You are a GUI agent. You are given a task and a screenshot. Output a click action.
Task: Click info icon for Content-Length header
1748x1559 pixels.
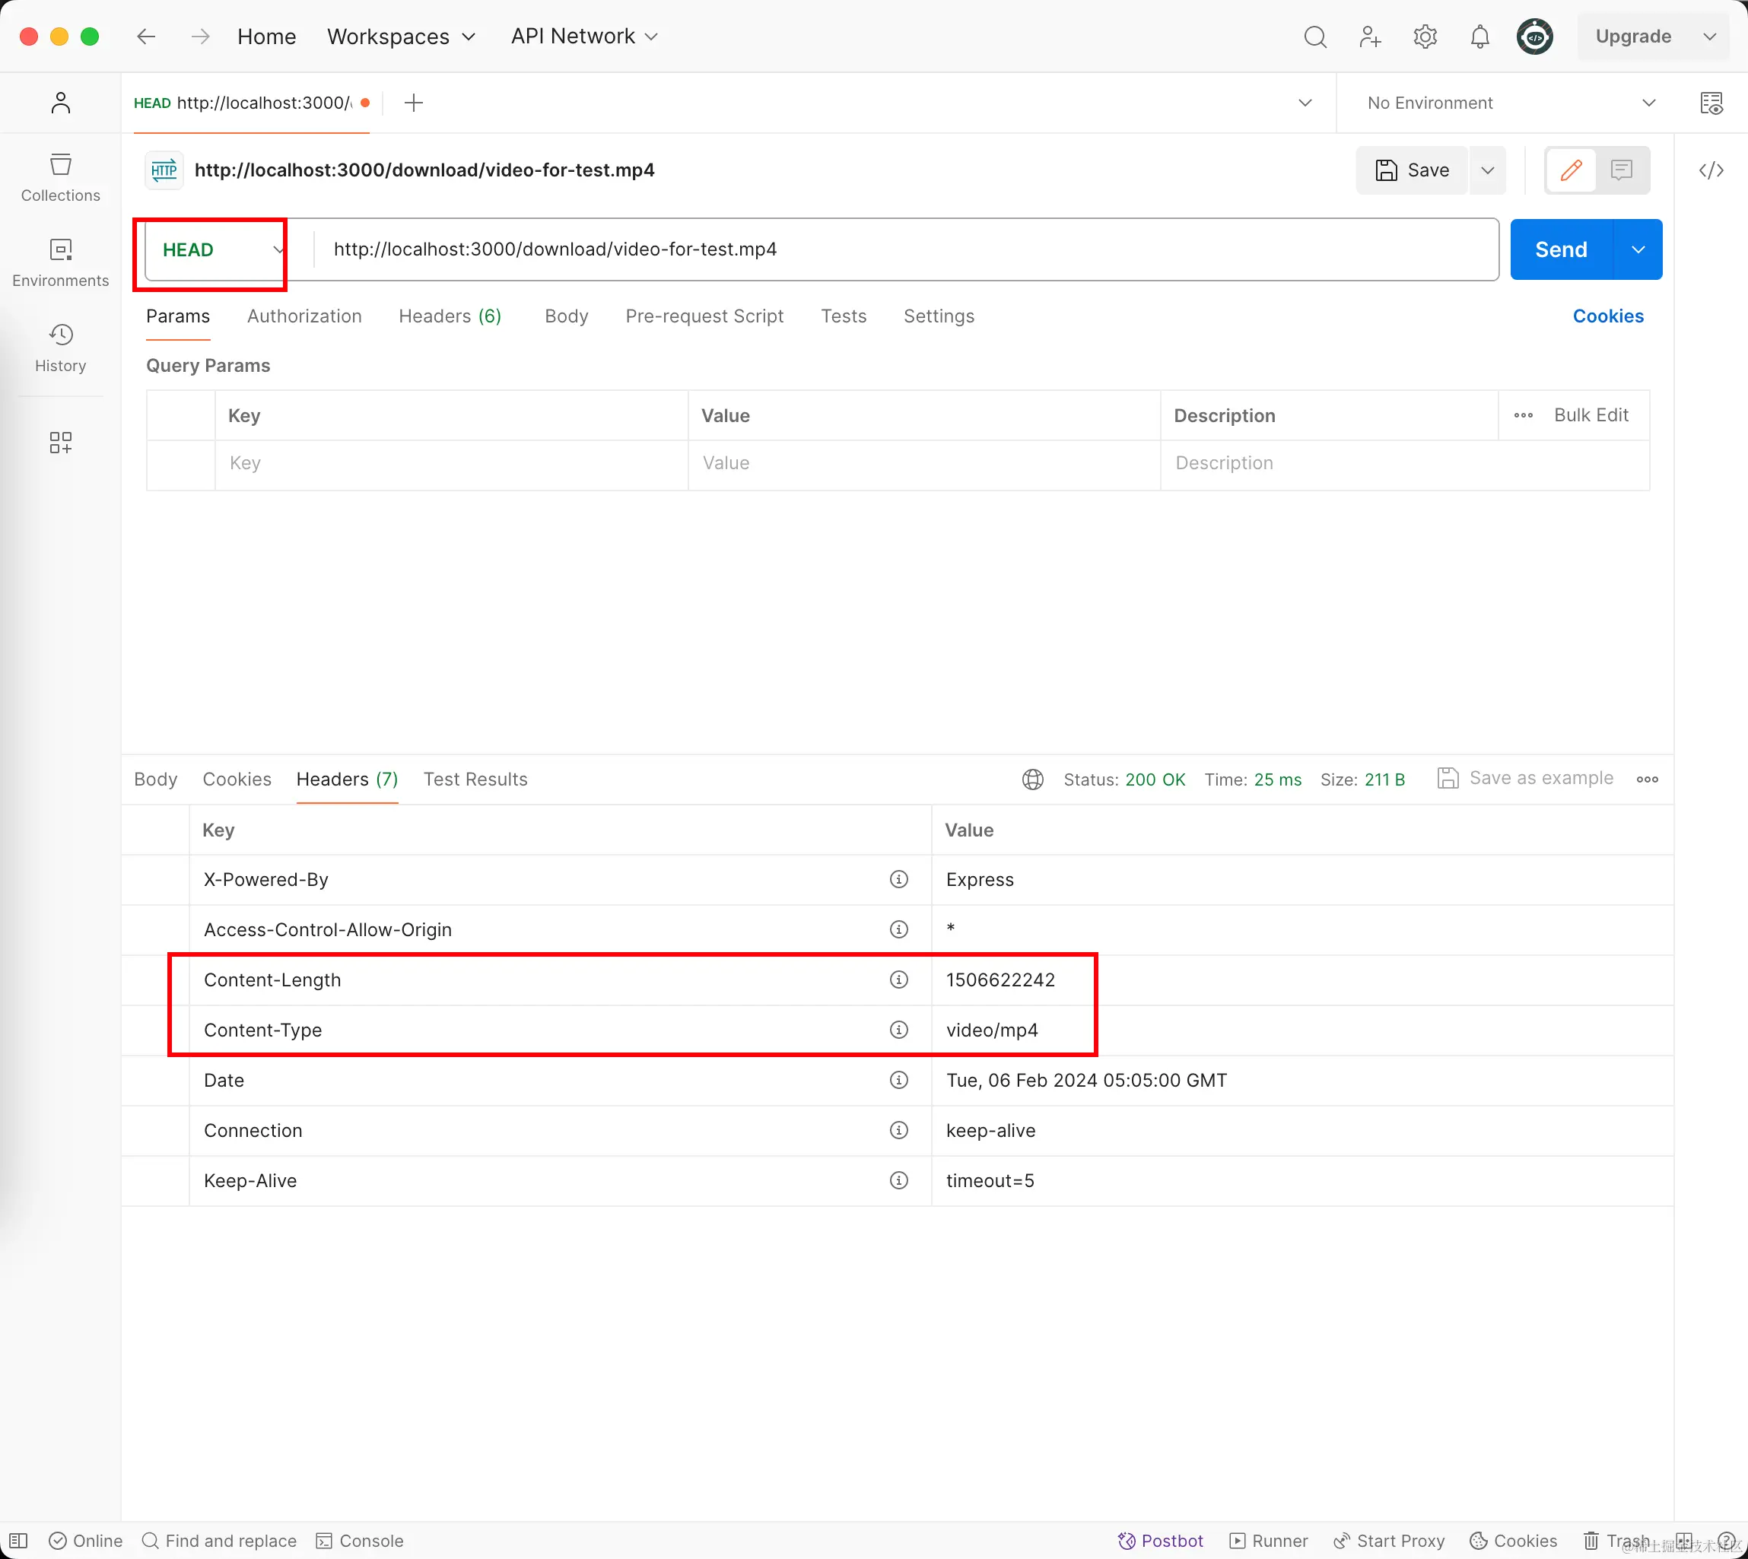899,979
